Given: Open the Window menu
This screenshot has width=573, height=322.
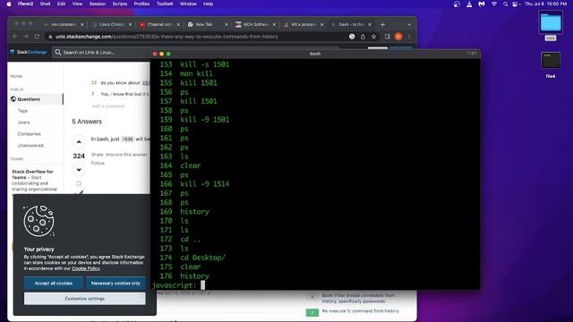Looking at the screenshot, I should [188, 4].
